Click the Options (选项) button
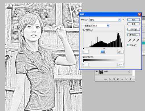145x111 pixels. (133, 35)
